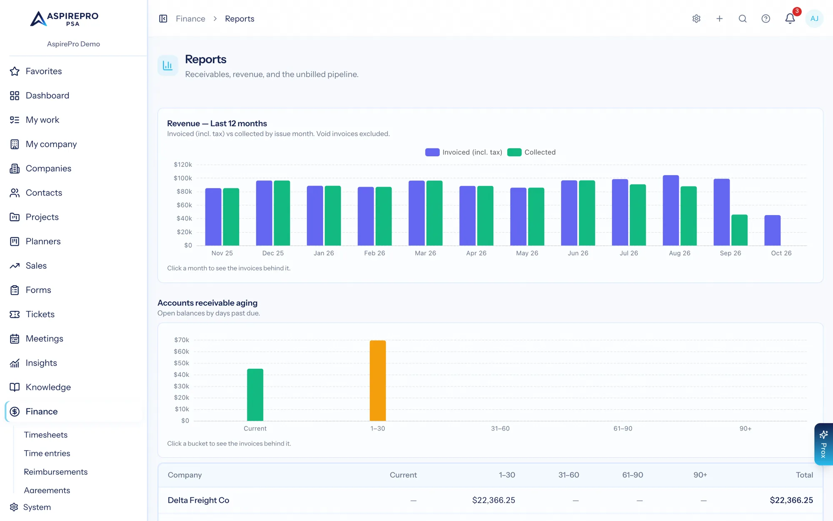833x521 pixels.
Task: Open the Timesheets submenu item
Action: tap(45, 435)
